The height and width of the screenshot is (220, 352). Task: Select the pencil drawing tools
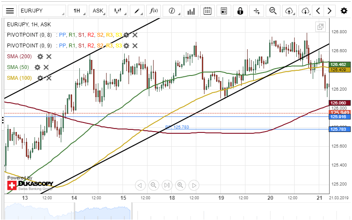(137, 11)
